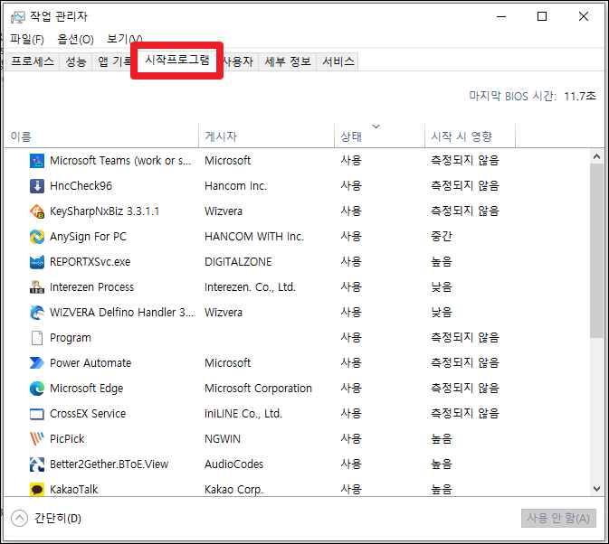Click the WIZVERA Delfino Handler icon
The height and width of the screenshot is (544, 609).
coord(37,313)
